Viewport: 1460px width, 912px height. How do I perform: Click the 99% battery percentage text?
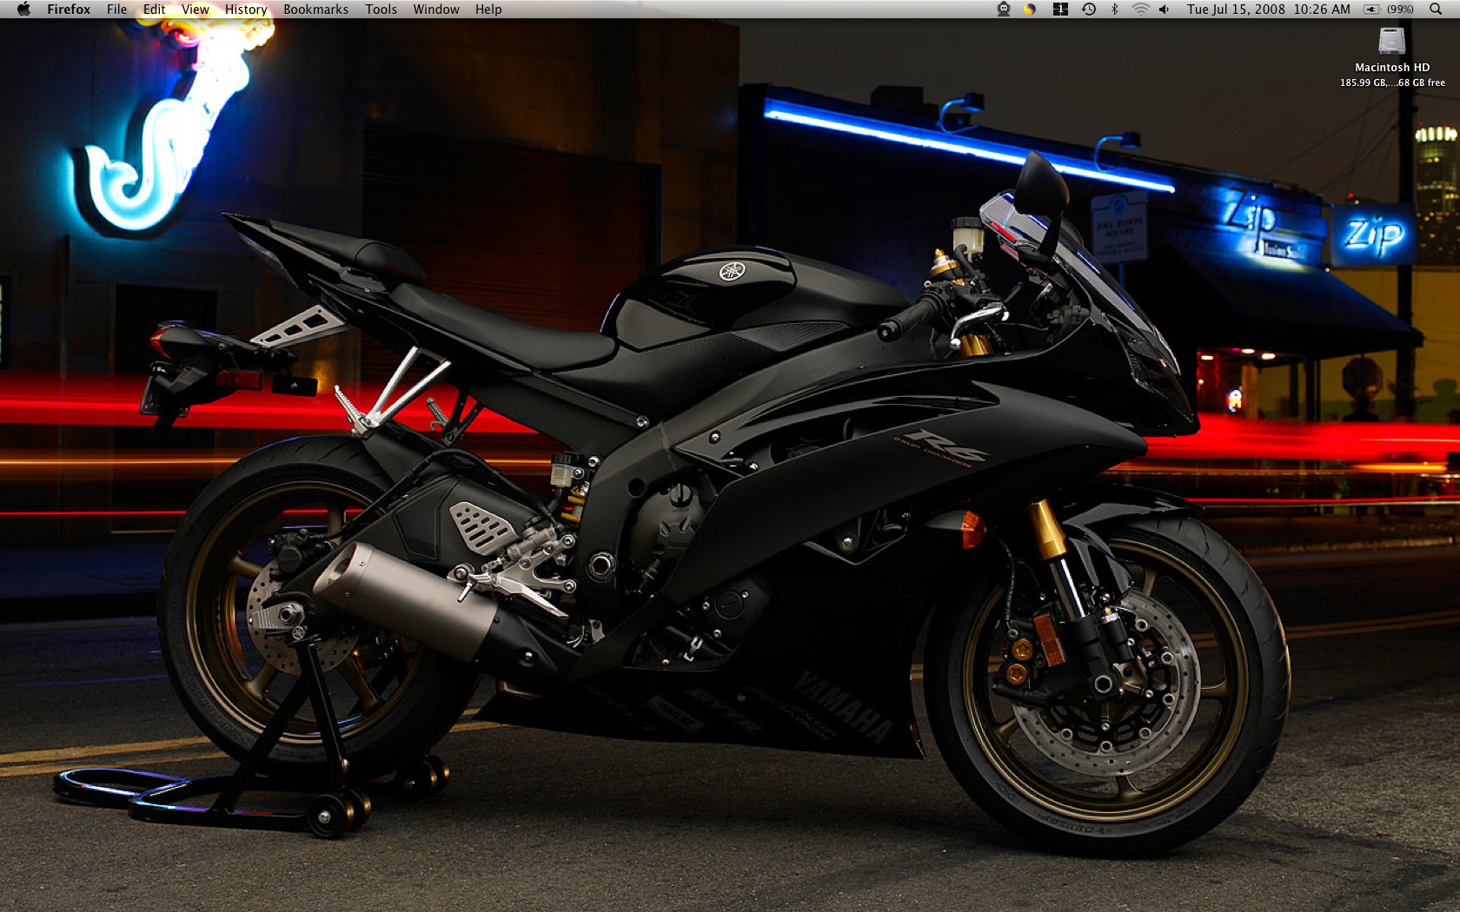(x=1399, y=10)
